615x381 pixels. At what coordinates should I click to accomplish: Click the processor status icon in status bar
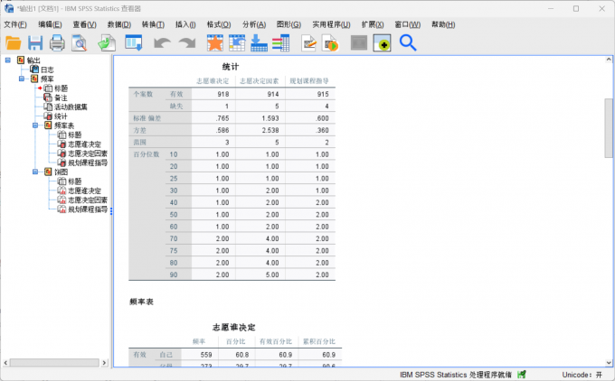521,375
